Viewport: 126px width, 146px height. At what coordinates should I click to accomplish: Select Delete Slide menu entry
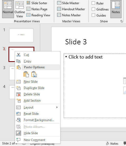click(x=38, y=94)
